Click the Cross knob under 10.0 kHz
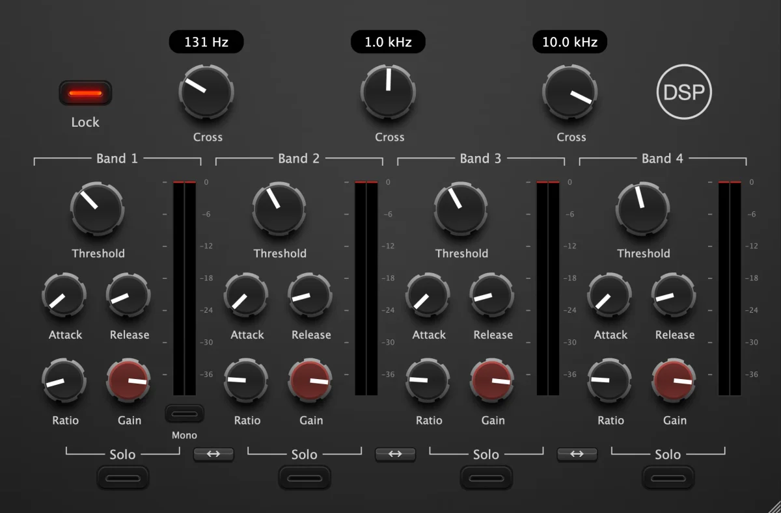This screenshot has height=513, width=781. (x=570, y=92)
